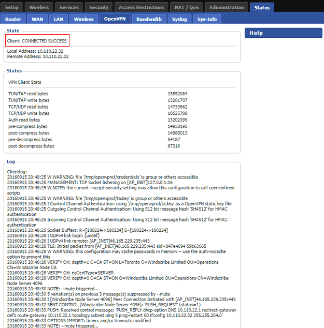Viewport: 324px width, 328px height.
Task: Select the OpenVPN sub-tab
Action: click(x=115, y=19)
